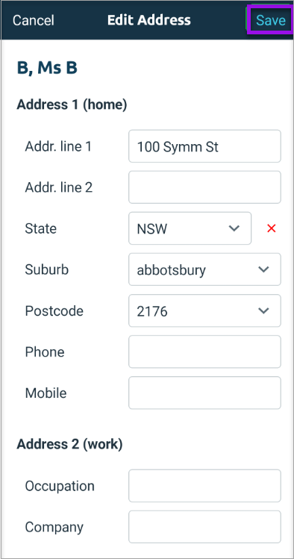This screenshot has width=294, height=559.
Task: Click the Company text box
Action: pos(204,527)
